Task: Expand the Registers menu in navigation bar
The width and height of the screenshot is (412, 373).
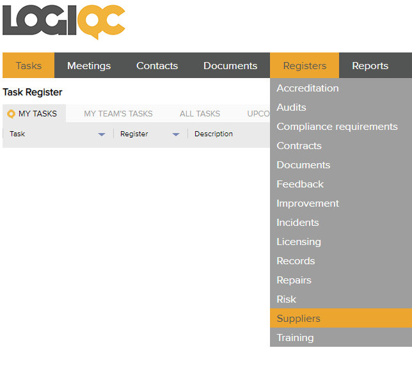Action: (305, 66)
